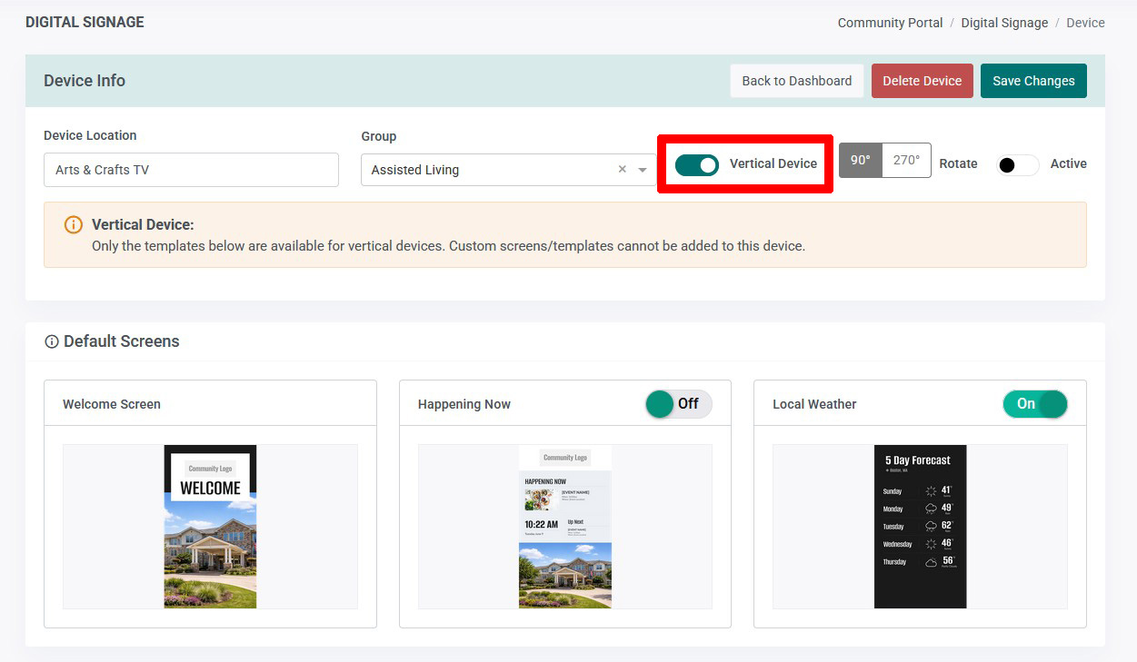Image resolution: width=1137 pixels, height=662 pixels.
Task: Clear the Assisted Living group selection
Action: [623, 169]
